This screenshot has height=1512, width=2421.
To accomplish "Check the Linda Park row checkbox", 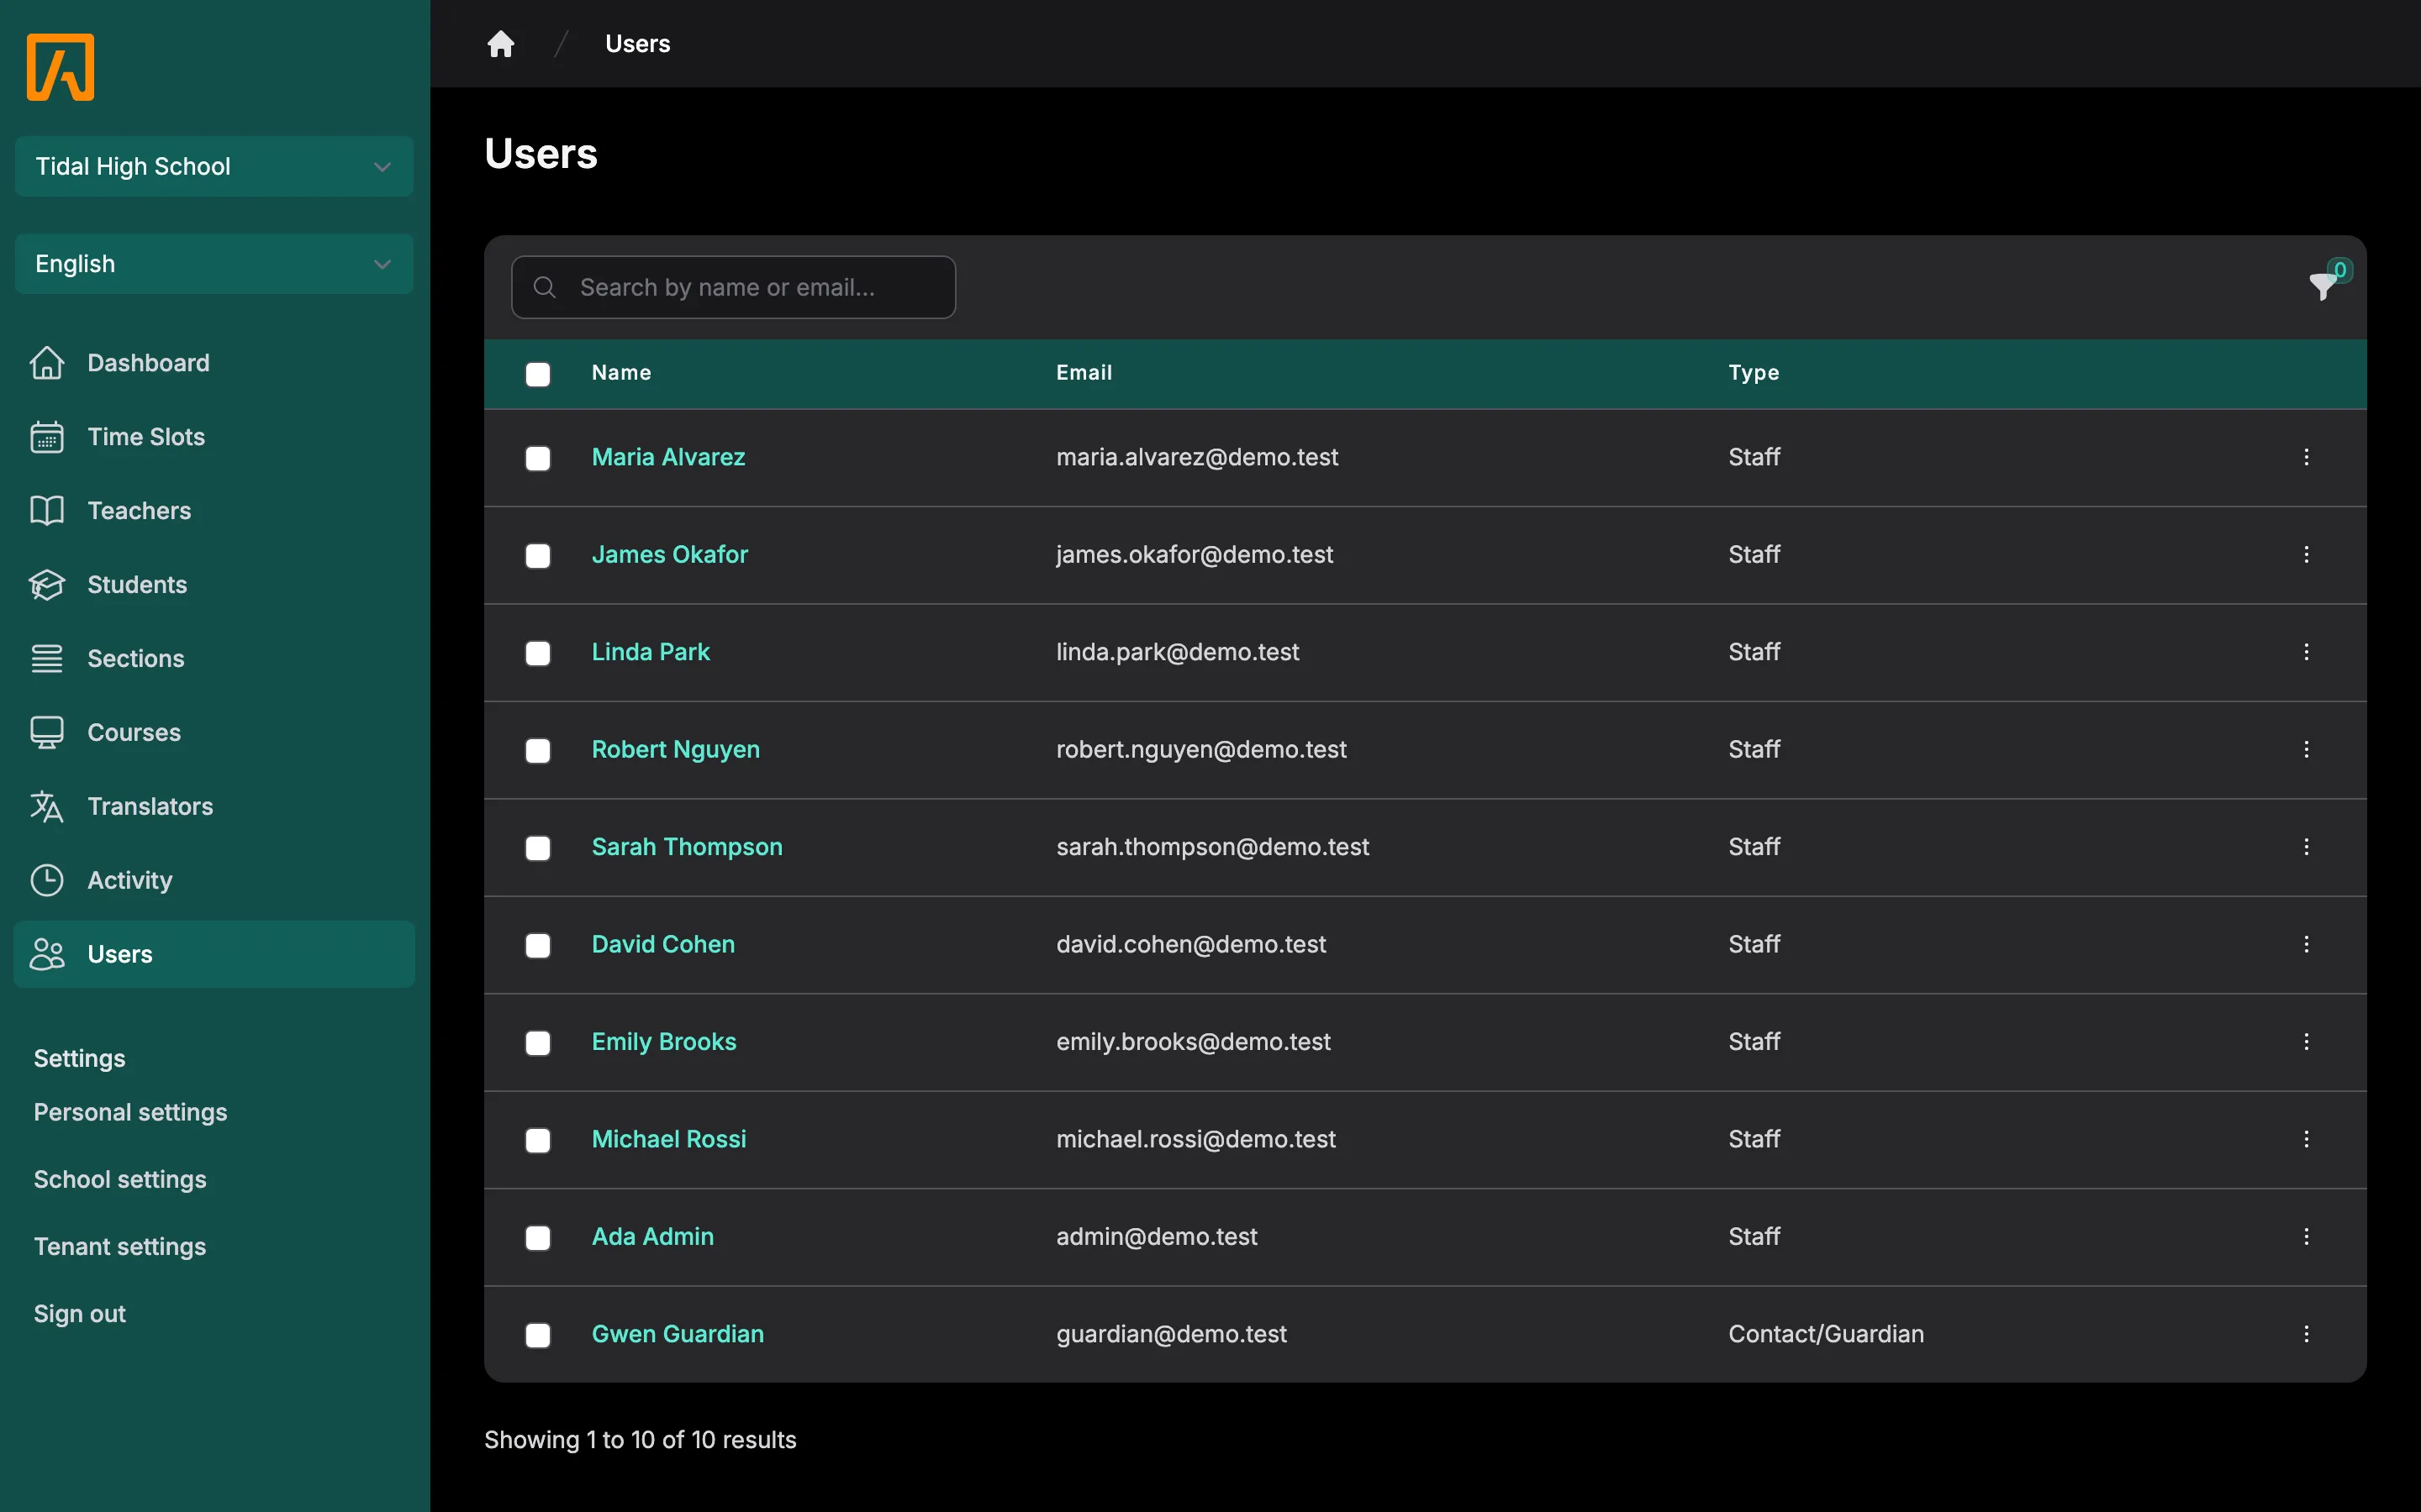I will [x=538, y=653].
